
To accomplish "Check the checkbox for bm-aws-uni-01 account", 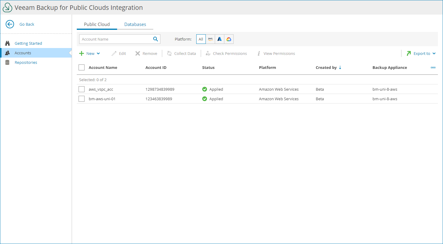I will [82, 98].
